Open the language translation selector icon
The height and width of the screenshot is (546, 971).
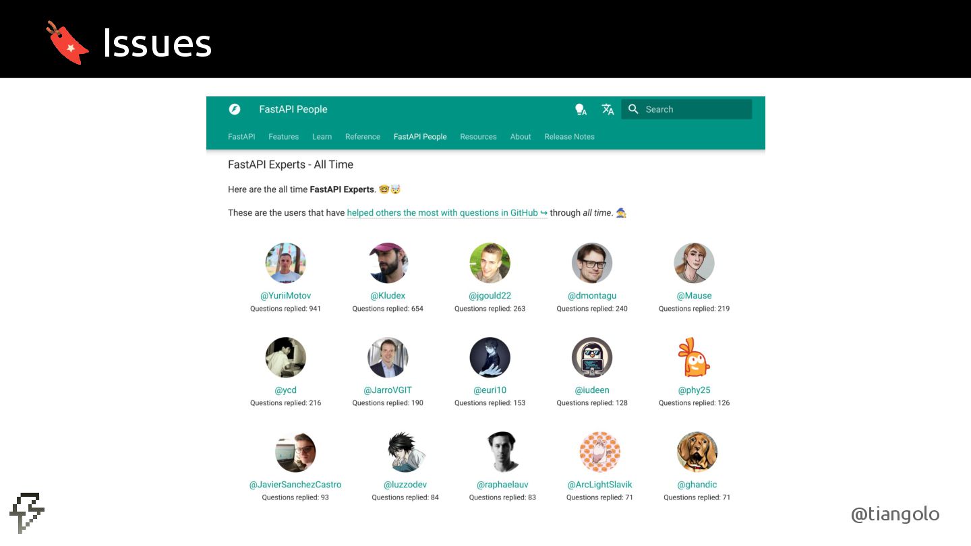(608, 109)
